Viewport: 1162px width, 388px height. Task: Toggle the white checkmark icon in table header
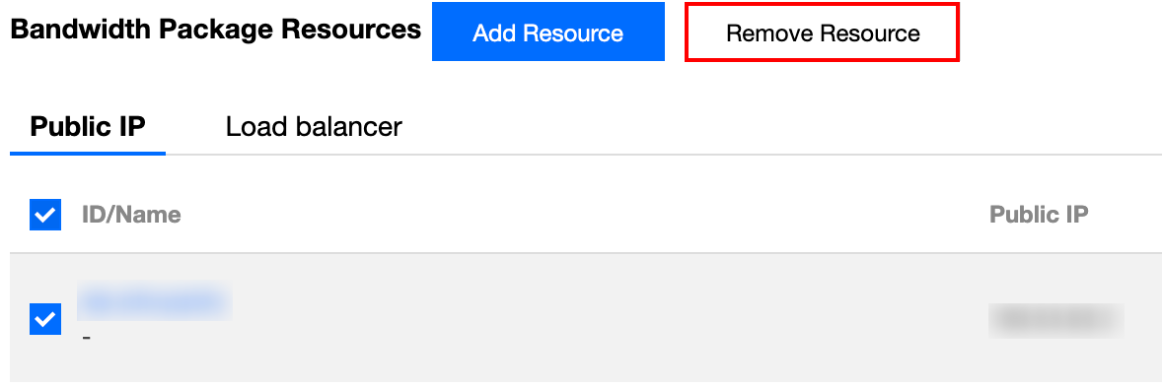pos(45,215)
